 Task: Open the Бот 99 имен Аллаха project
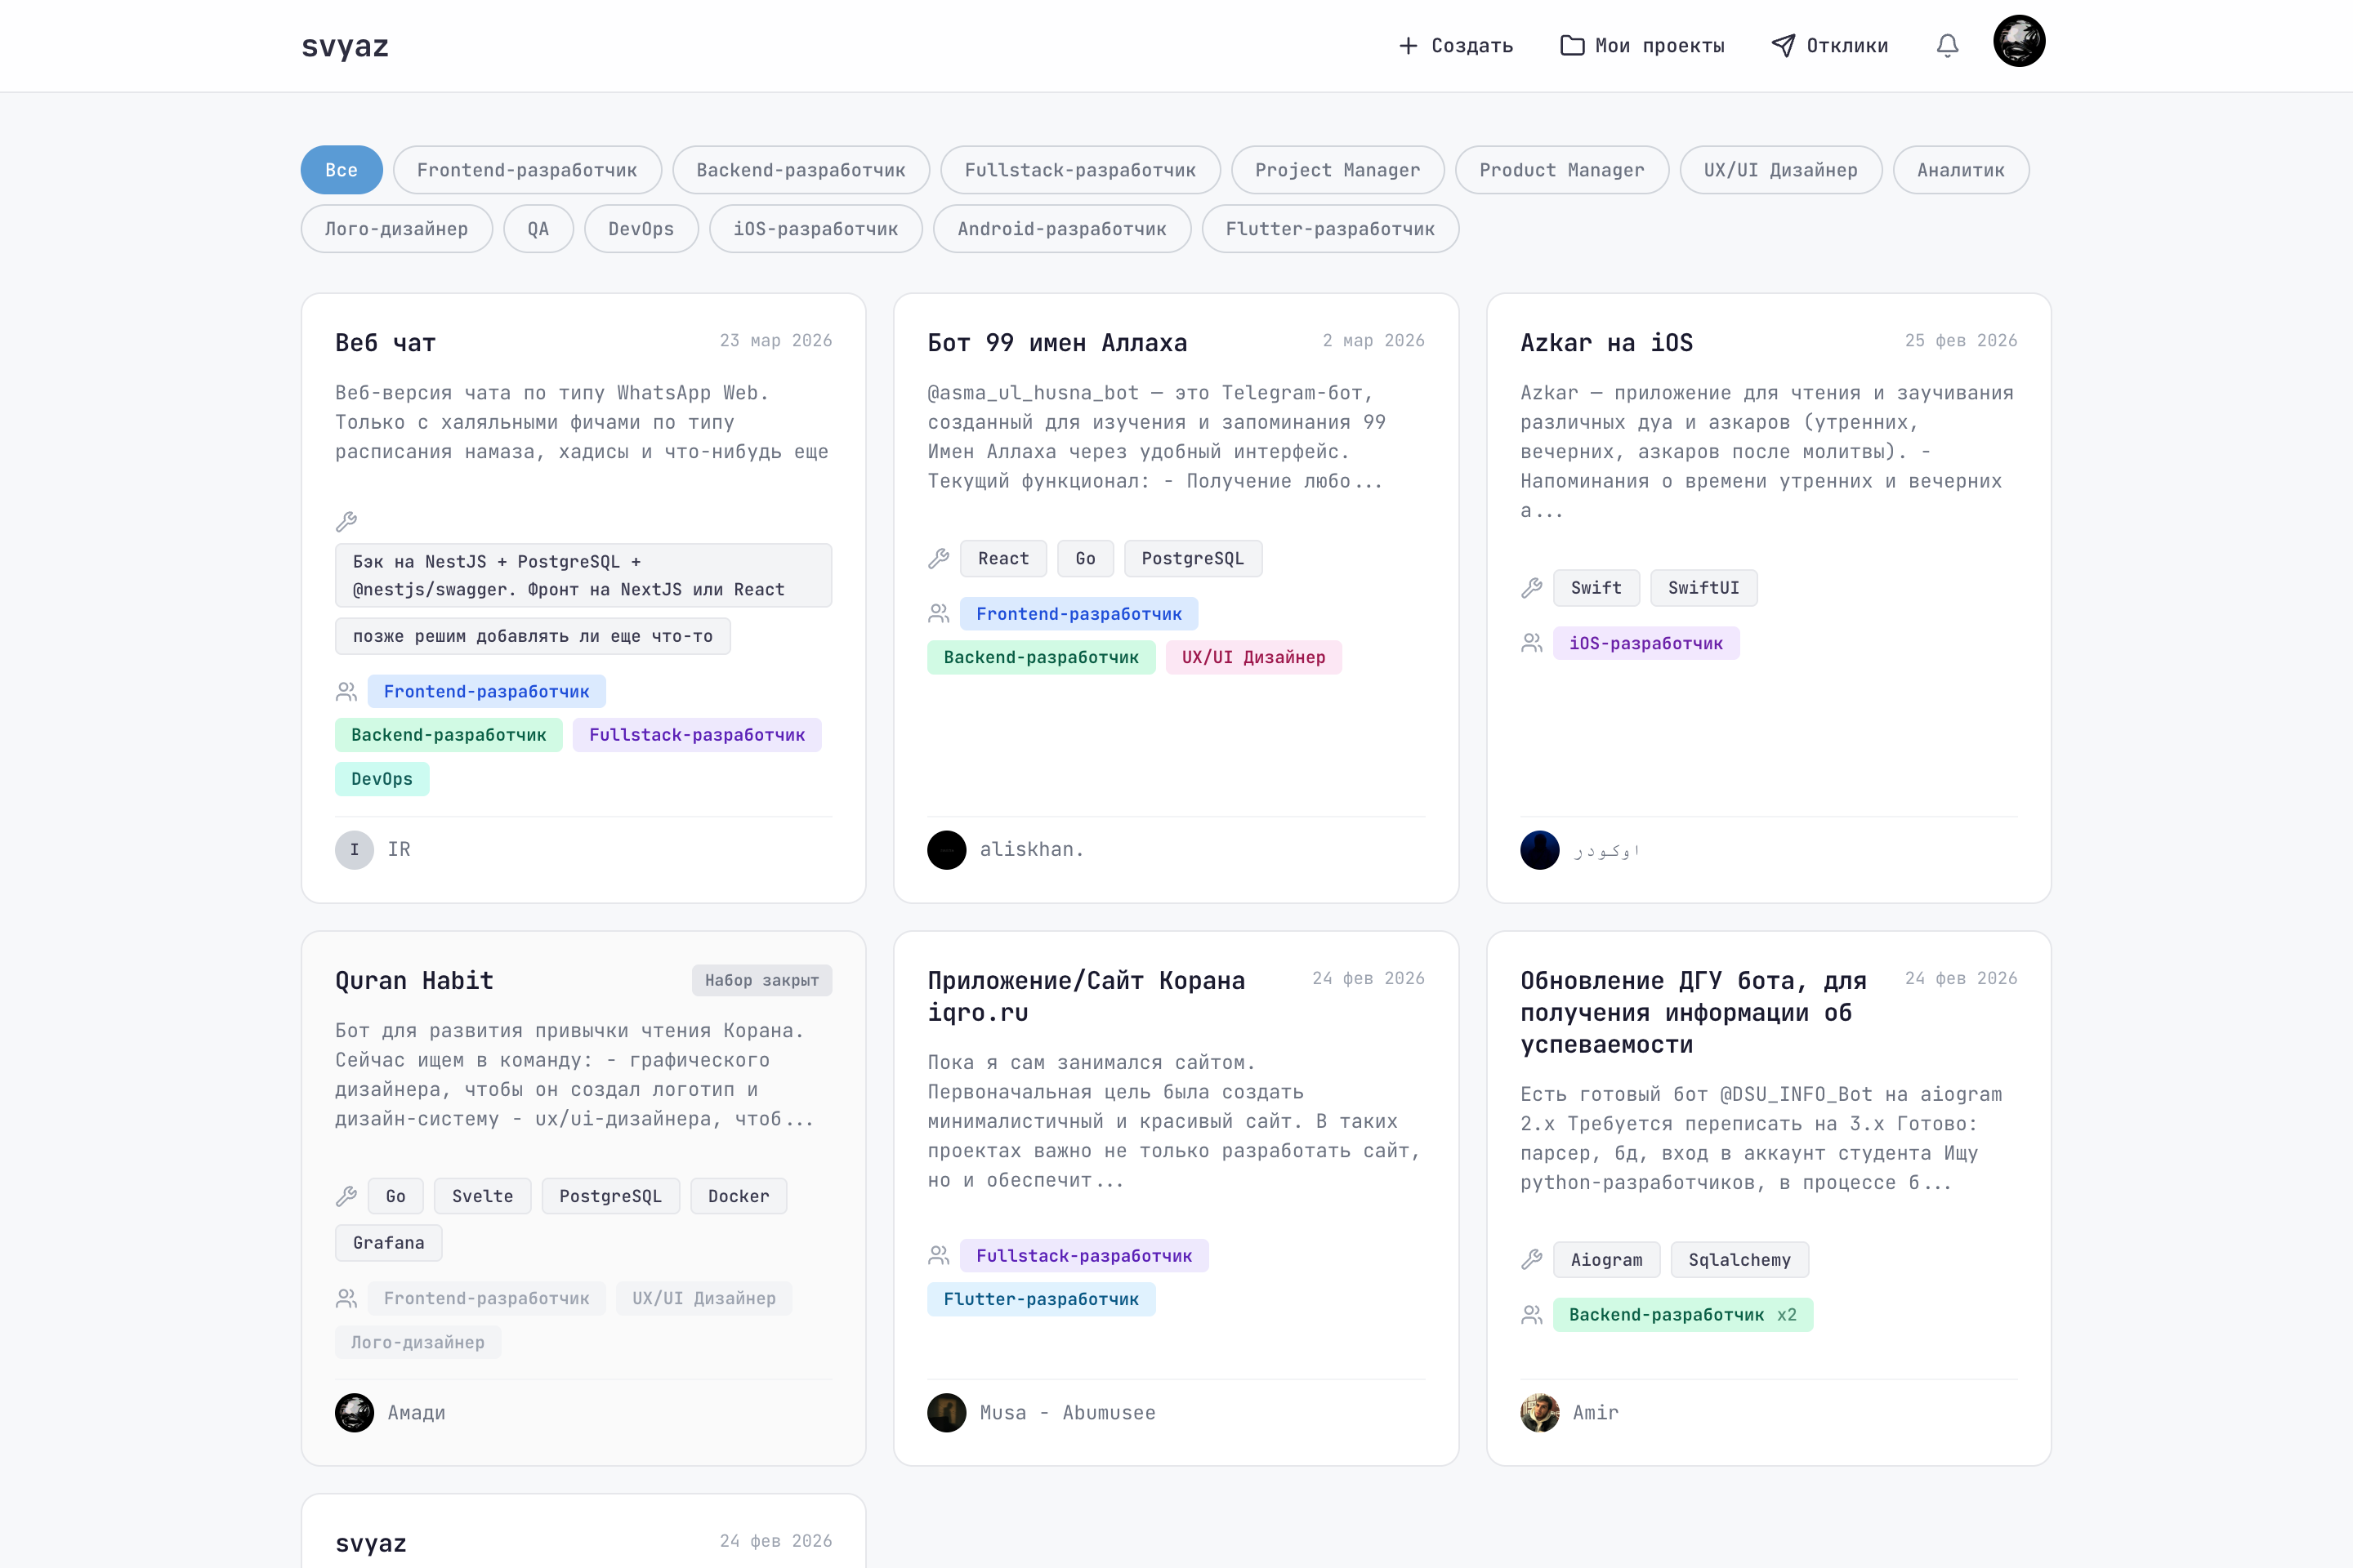point(1057,343)
